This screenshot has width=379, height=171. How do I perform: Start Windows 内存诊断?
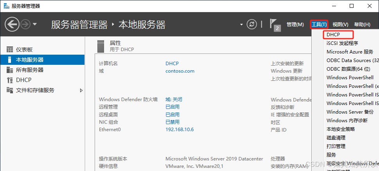tap(347, 120)
